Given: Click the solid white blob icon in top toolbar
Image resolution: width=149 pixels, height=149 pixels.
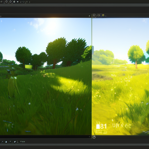Looking at the screenshot, I should tap(14, 2).
